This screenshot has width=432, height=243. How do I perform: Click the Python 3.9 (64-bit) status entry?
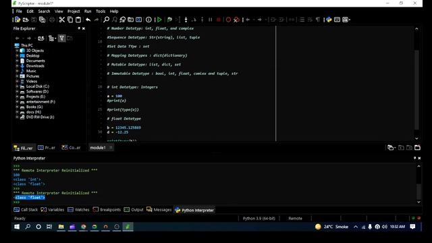pos(259,219)
